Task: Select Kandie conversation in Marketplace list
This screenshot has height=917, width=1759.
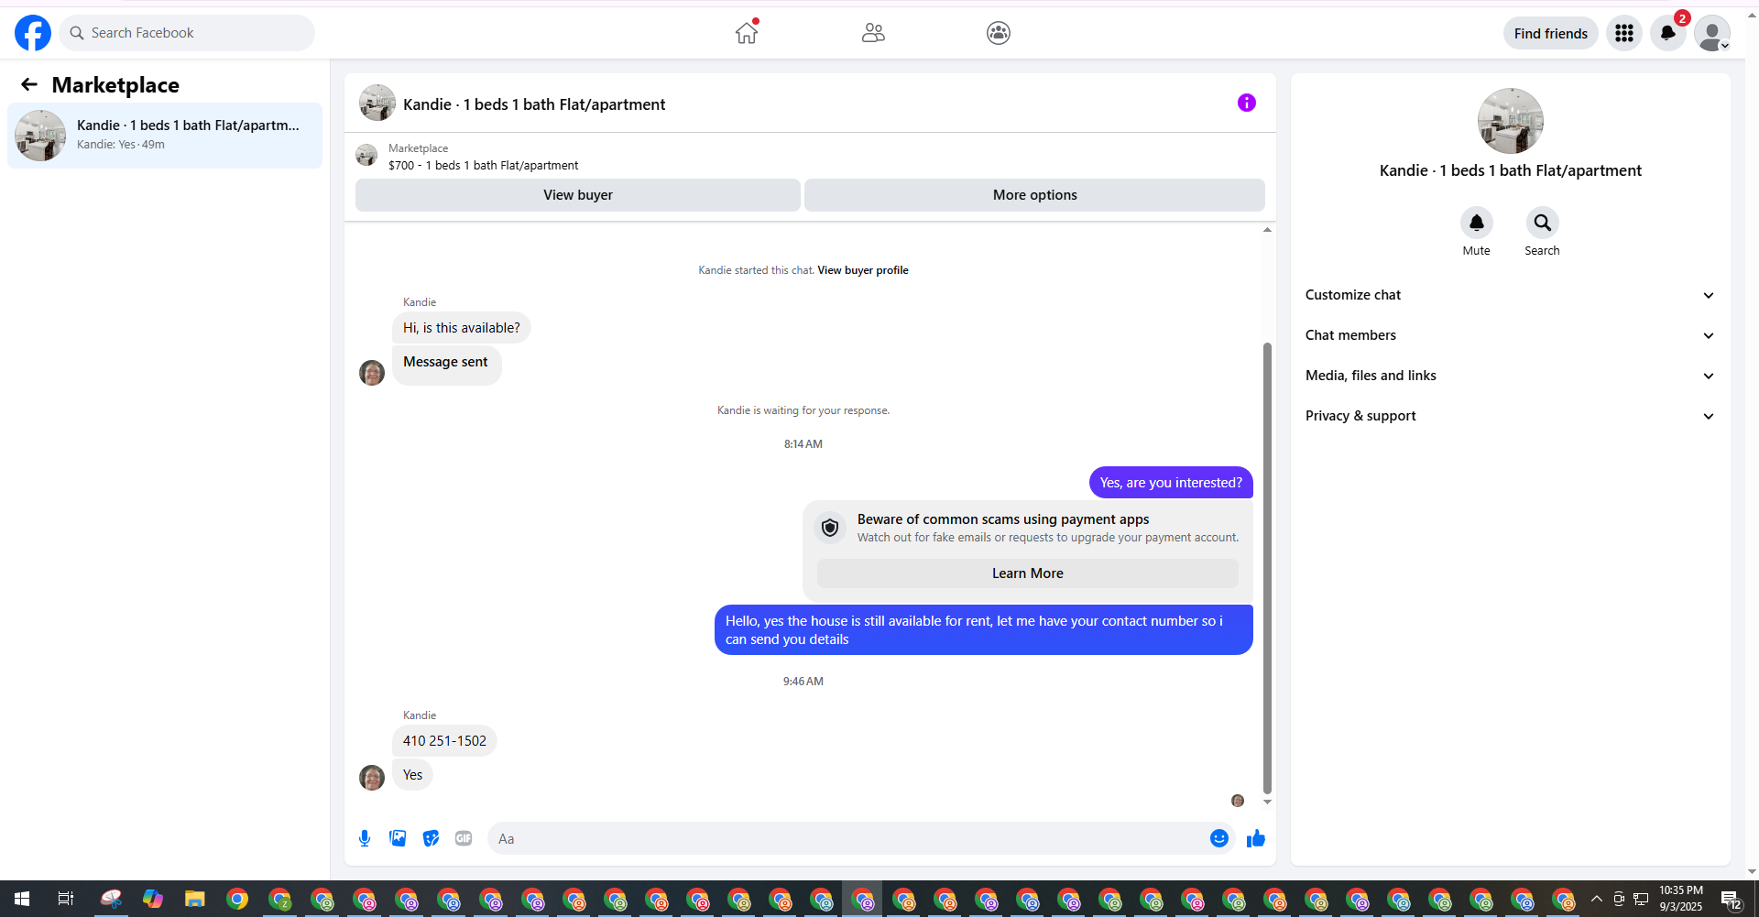Action: point(165,136)
